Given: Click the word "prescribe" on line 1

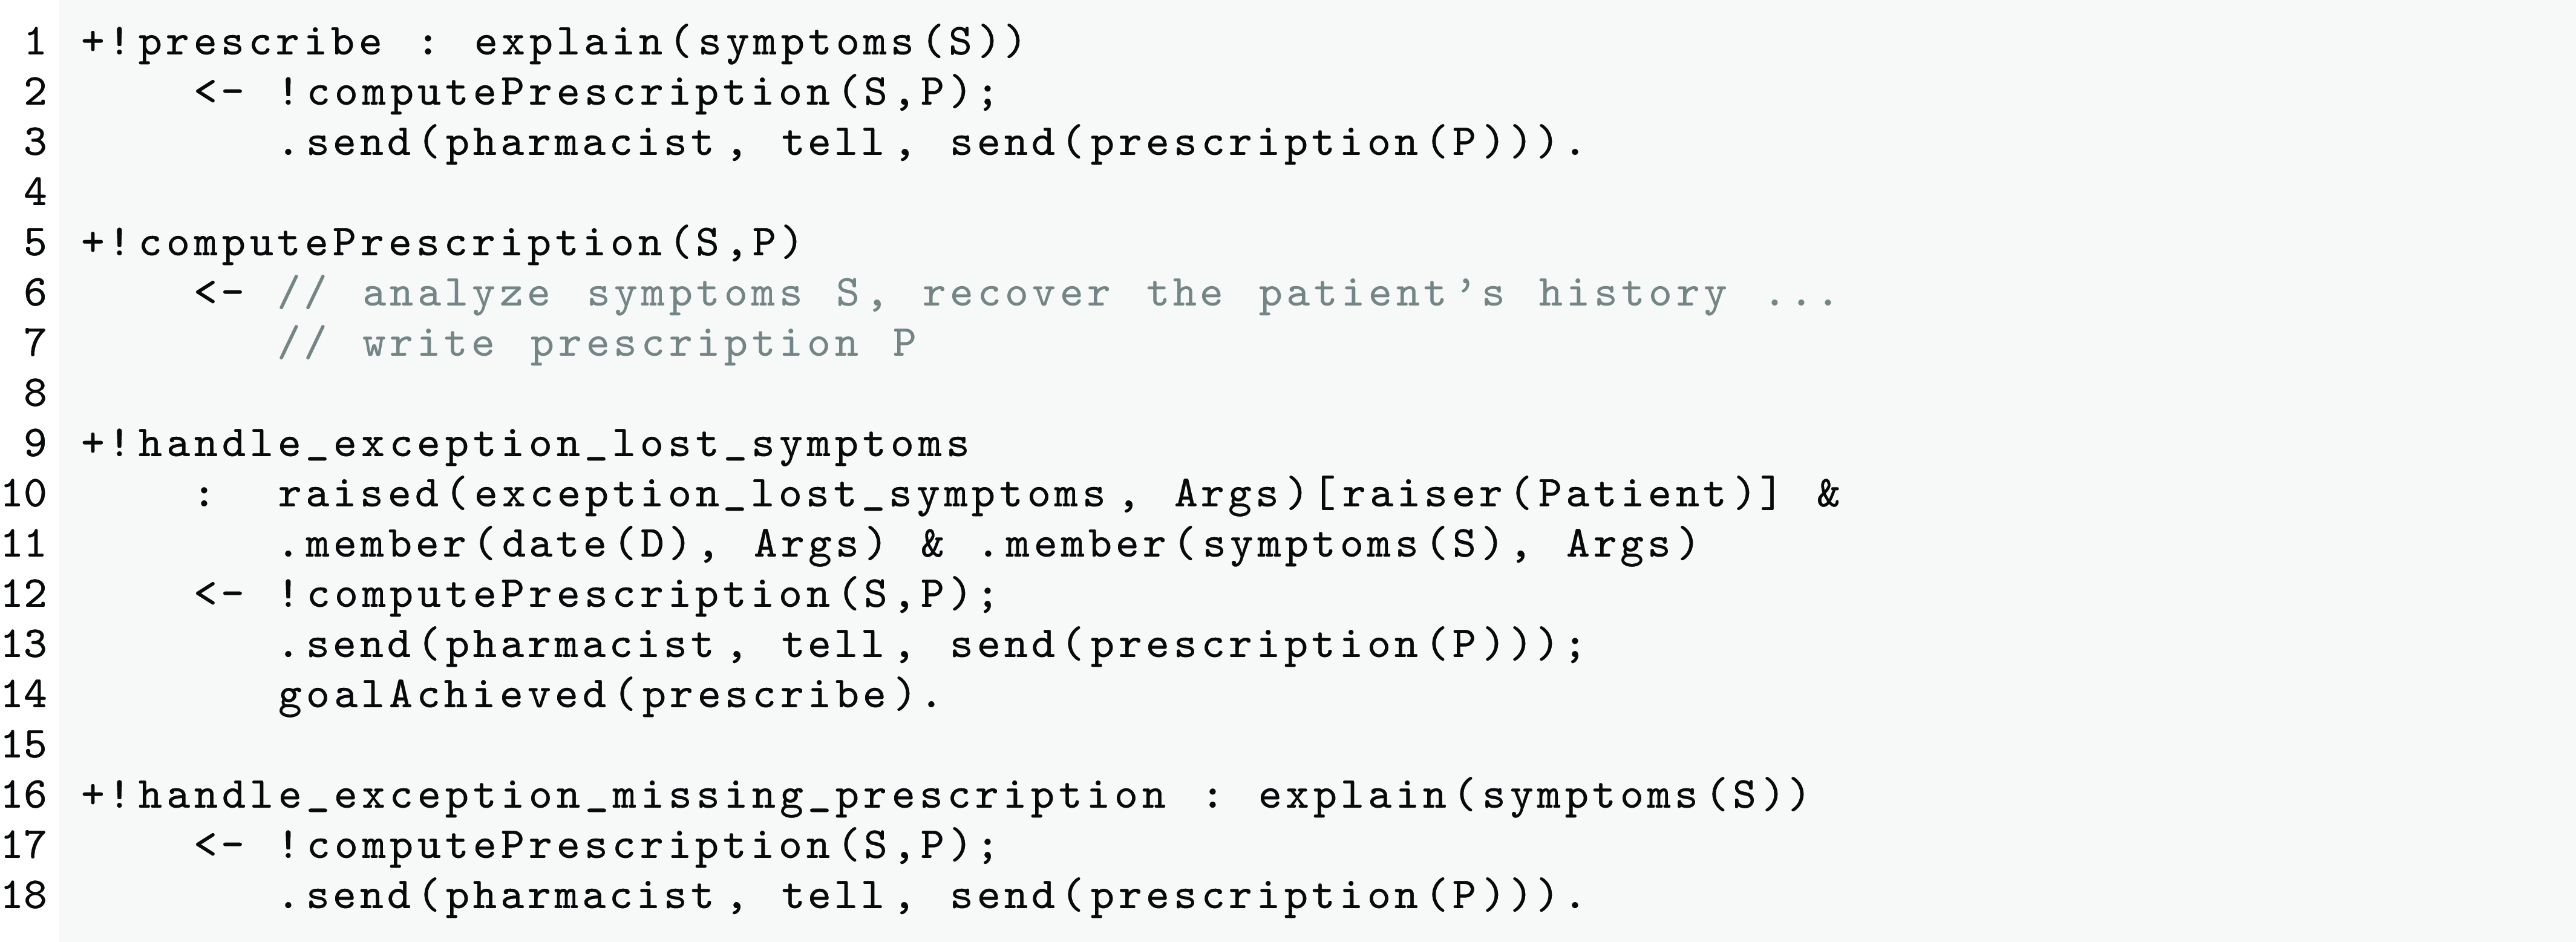Looking at the screenshot, I should pyautogui.click(x=260, y=42).
